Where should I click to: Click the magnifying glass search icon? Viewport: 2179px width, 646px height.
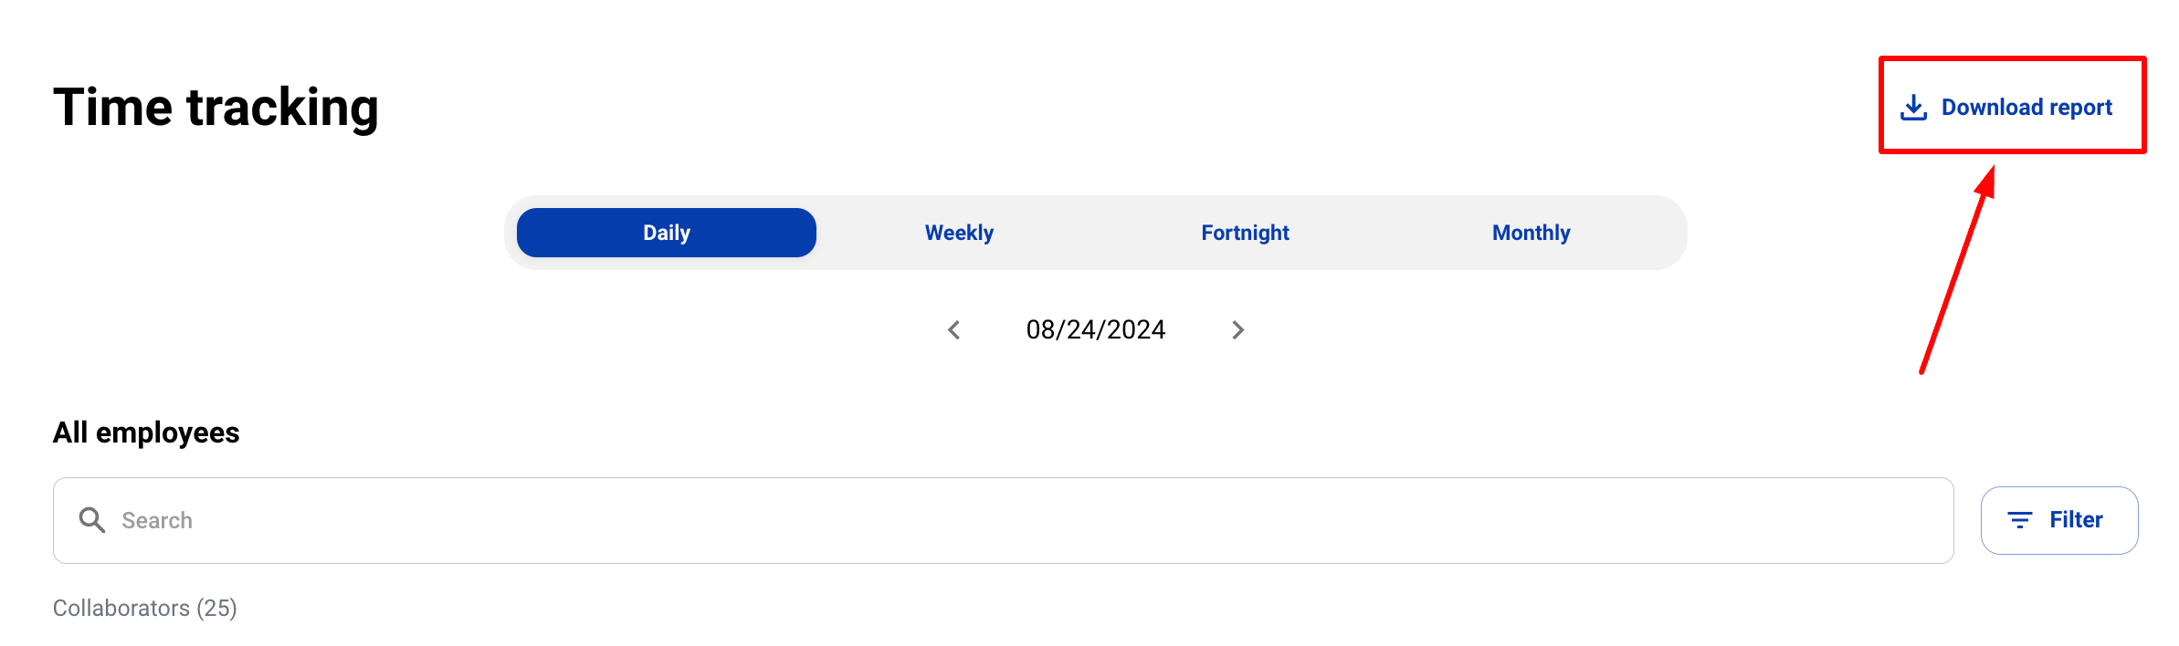91,520
